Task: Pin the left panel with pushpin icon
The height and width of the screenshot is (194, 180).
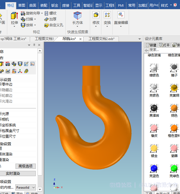Action: [34, 45]
